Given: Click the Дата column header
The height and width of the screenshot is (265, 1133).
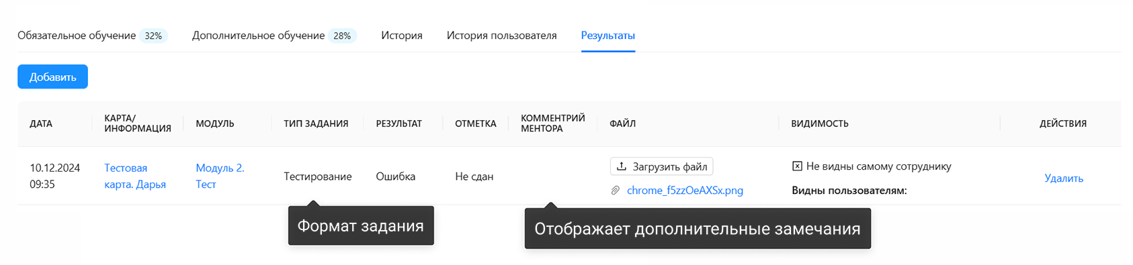Looking at the screenshot, I should (x=41, y=123).
